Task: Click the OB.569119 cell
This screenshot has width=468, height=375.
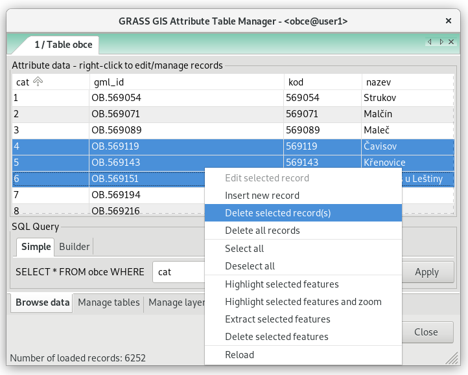Action: 186,146
